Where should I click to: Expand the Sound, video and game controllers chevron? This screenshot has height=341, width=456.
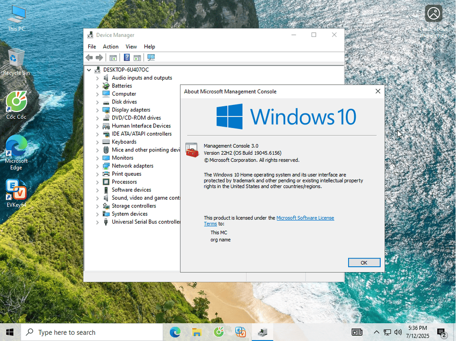click(x=97, y=198)
